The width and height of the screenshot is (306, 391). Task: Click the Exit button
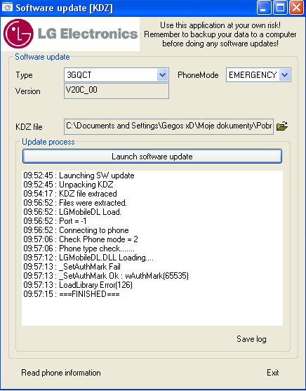pyautogui.click(x=273, y=373)
